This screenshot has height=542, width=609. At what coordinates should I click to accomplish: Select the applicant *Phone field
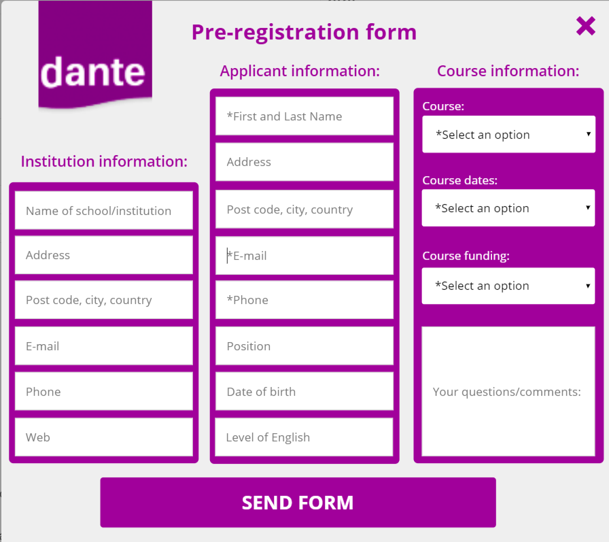[x=304, y=300]
